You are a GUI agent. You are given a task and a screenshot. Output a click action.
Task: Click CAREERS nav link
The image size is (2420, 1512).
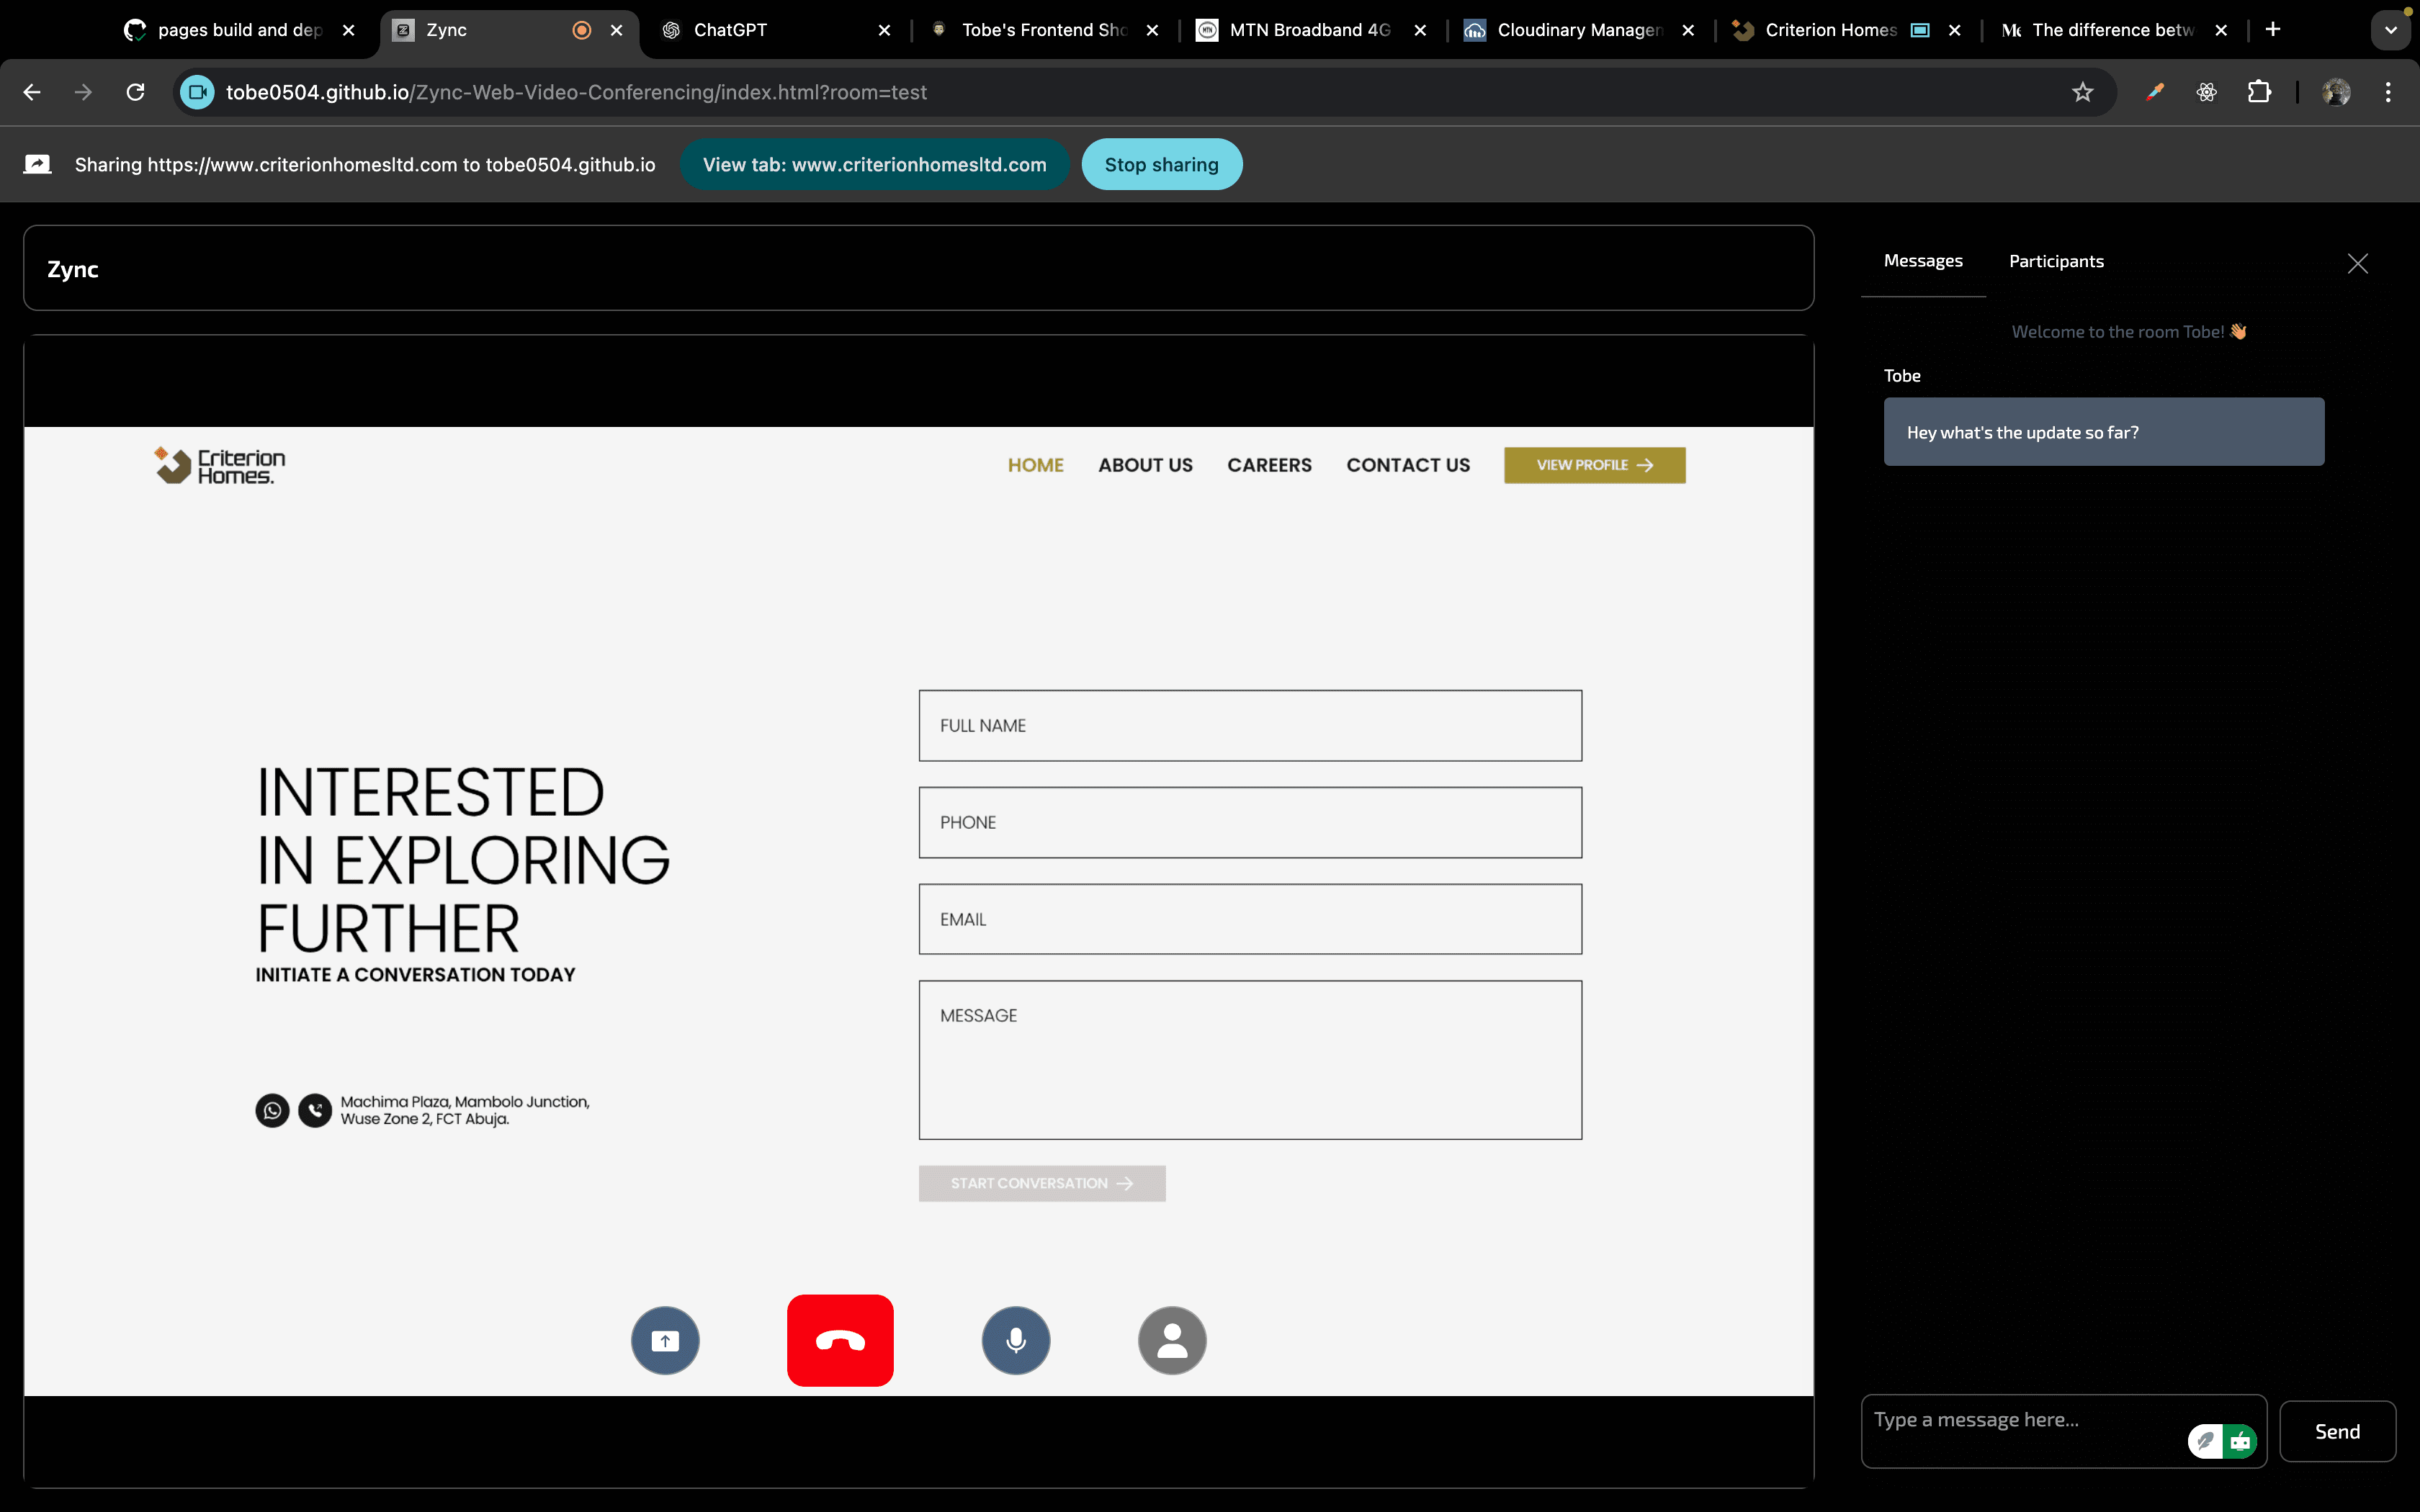point(1269,465)
